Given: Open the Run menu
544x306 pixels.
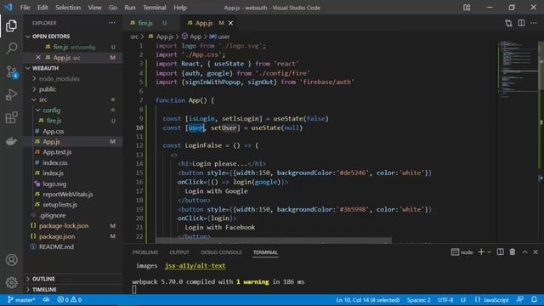Looking at the screenshot, I should (130, 8).
